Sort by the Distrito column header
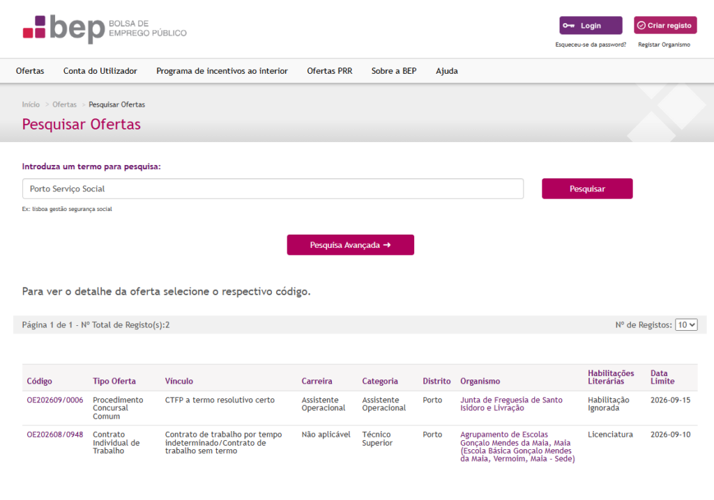The width and height of the screenshot is (714, 500). tap(436, 381)
